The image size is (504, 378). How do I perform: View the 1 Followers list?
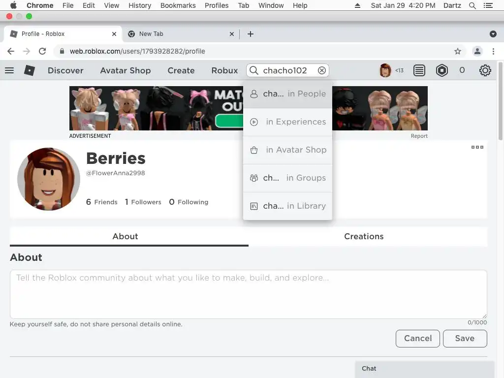click(143, 202)
